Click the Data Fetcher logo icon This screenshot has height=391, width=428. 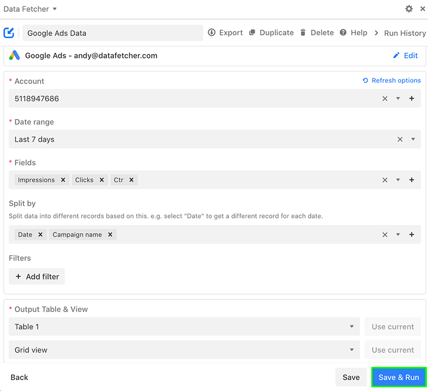(9, 33)
